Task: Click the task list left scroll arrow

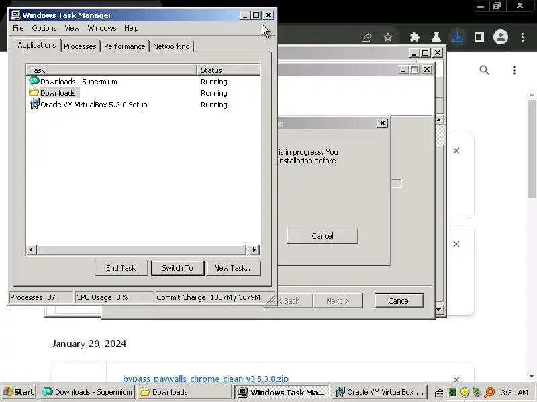Action: tap(31, 249)
